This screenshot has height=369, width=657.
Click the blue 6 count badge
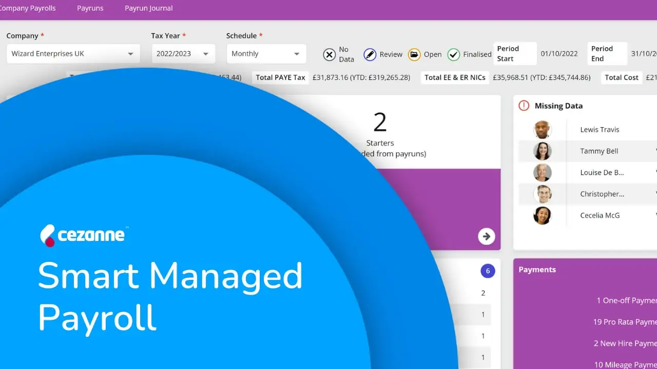[x=488, y=271]
